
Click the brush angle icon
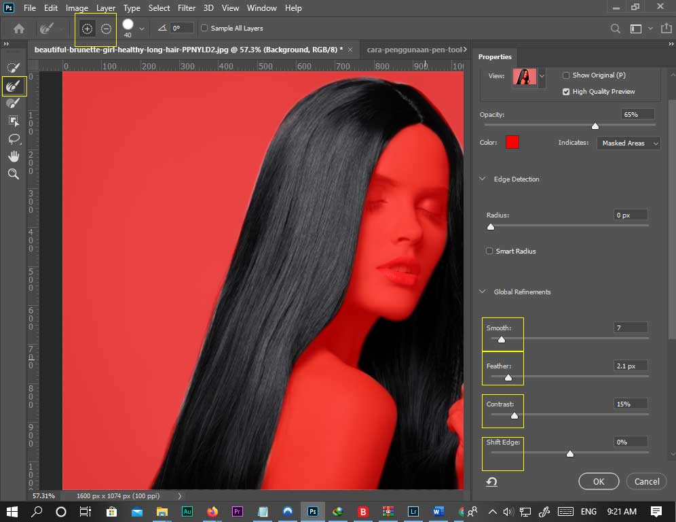(162, 28)
